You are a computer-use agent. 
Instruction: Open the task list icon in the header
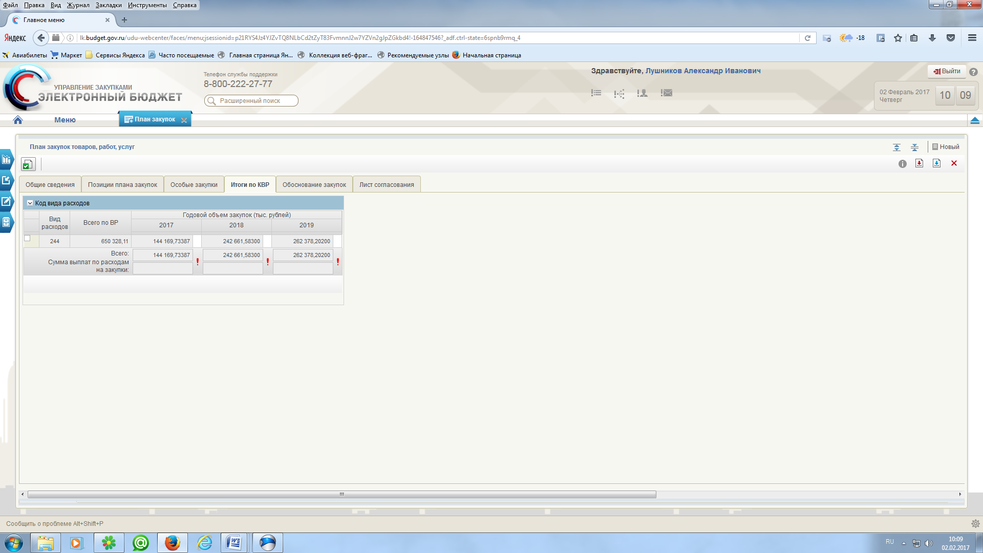coord(596,93)
